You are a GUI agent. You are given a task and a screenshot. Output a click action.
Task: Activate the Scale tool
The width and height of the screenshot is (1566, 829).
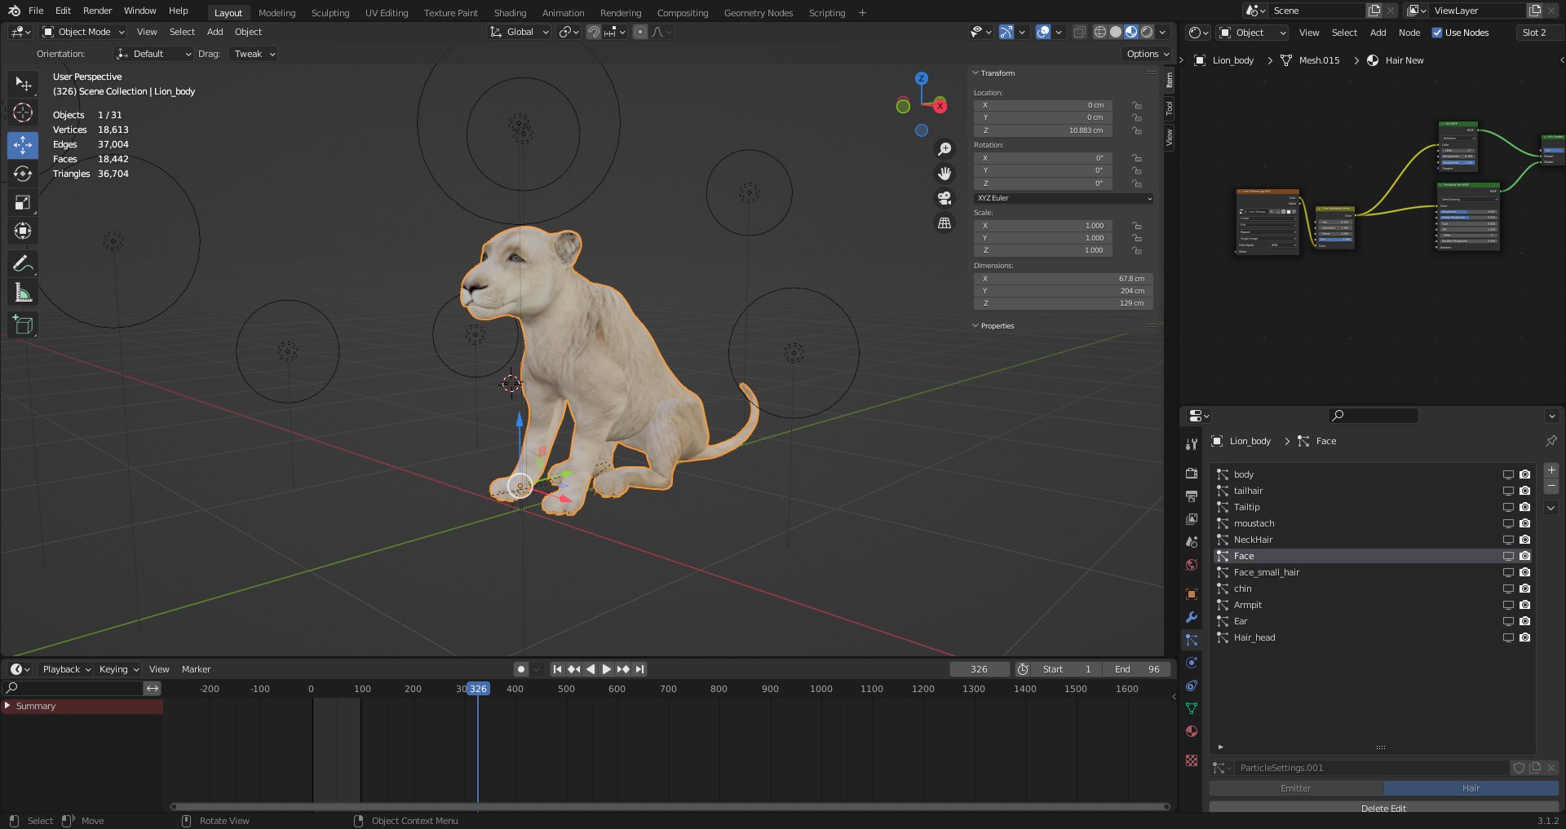click(x=23, y=202)
